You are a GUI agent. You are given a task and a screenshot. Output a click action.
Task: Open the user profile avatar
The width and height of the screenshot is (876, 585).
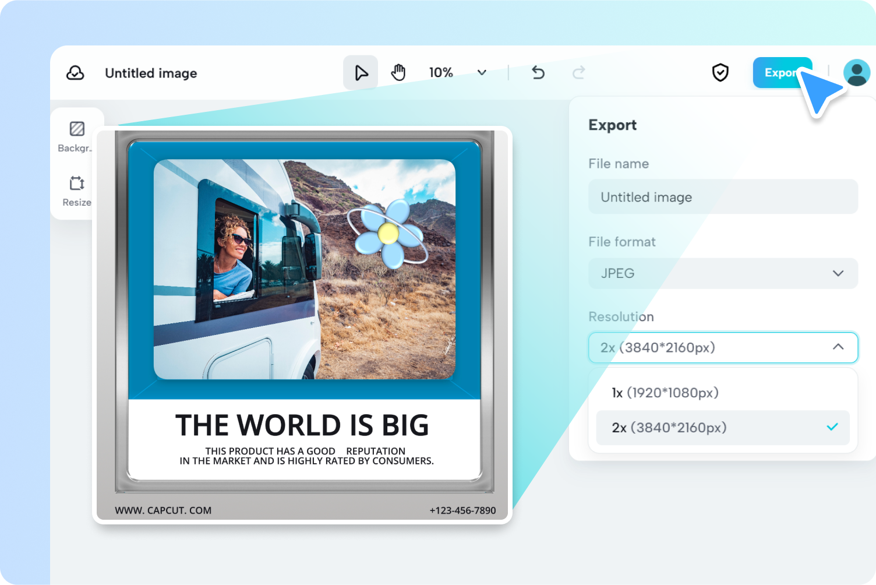[x=857, y=73]
